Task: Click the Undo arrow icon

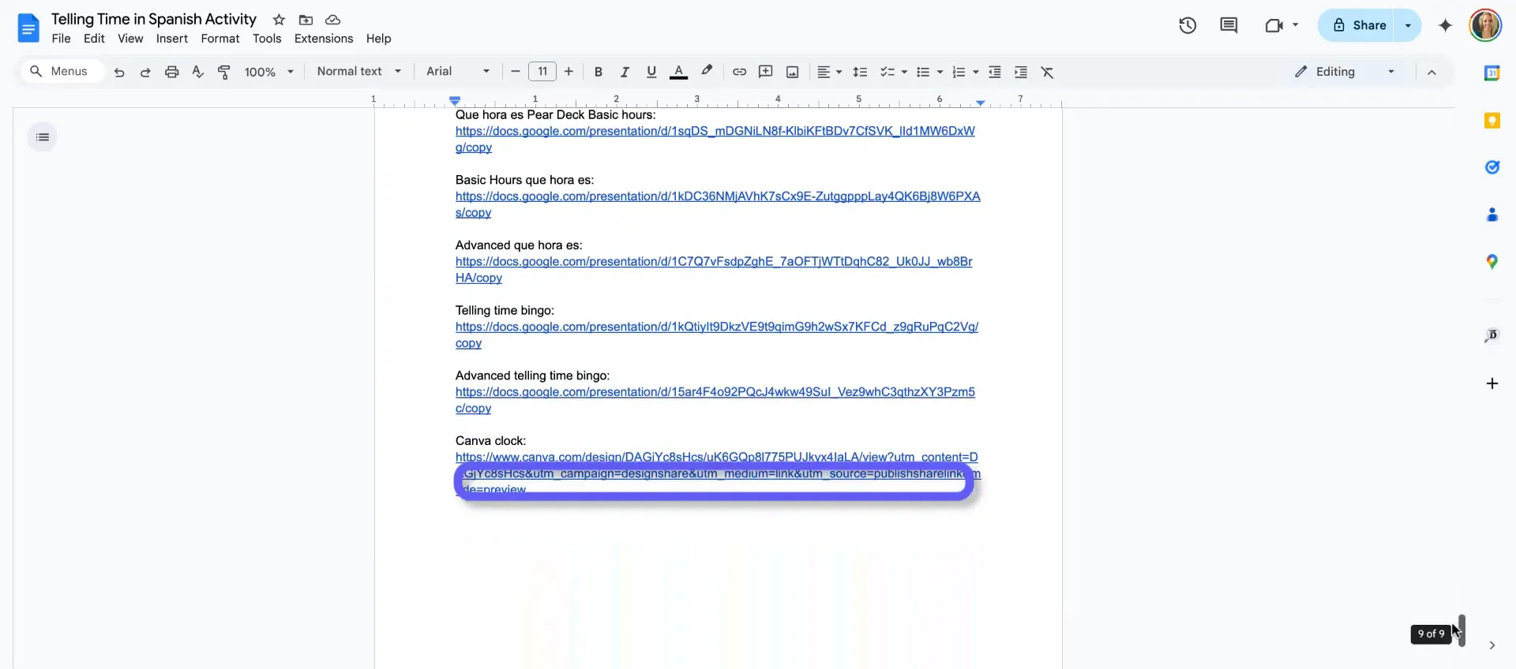Action: pyautogui.click(x=119, y=72)
